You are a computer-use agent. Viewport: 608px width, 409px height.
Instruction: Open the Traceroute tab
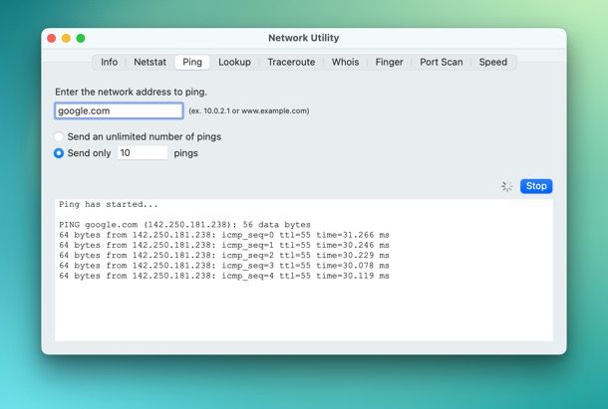(291, 62)
